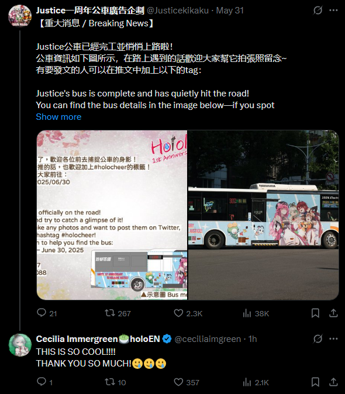Like Cecilia Immergreen's reply

(187, 382)
